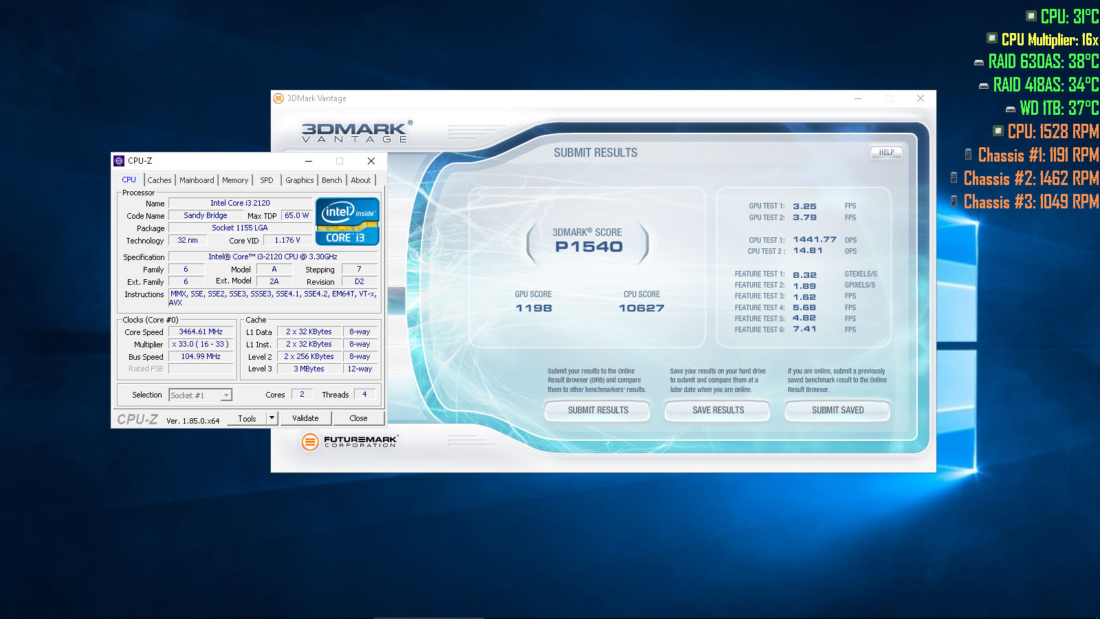Click the Max TDP value 65.0 W
1100x619 pixels.
coord(297,216)
